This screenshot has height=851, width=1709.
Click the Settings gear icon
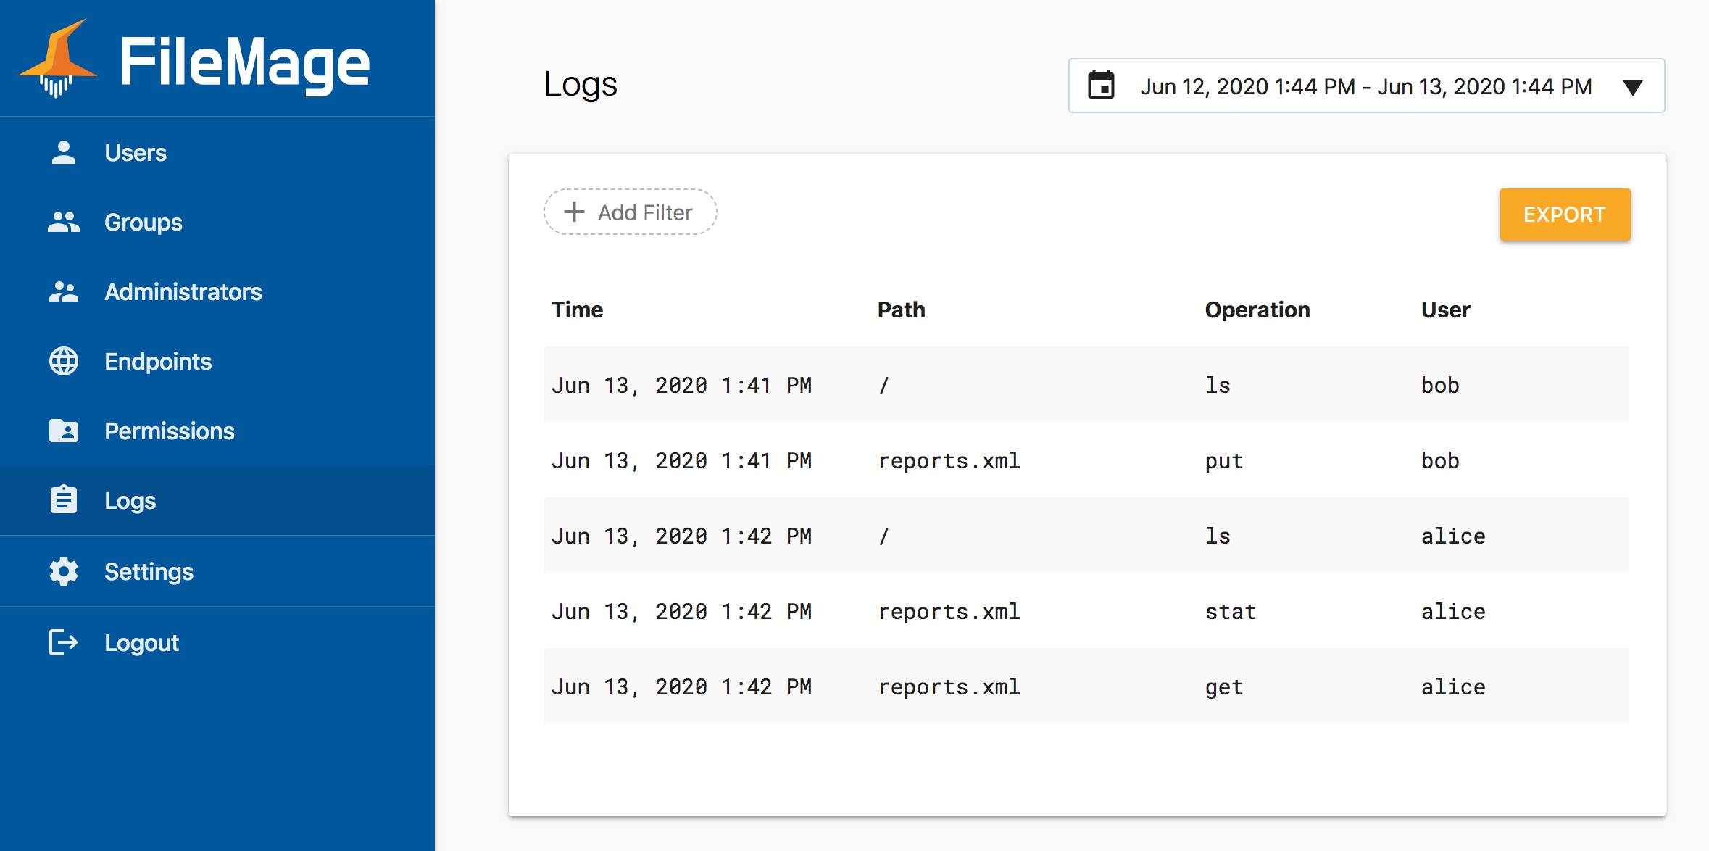tap(64, 571)
